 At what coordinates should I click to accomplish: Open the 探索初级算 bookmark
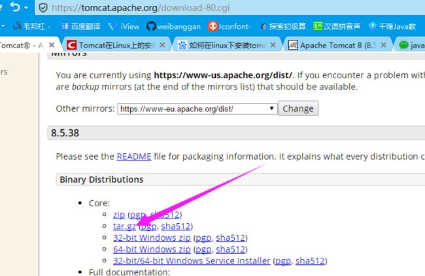(x=283, y=26)
